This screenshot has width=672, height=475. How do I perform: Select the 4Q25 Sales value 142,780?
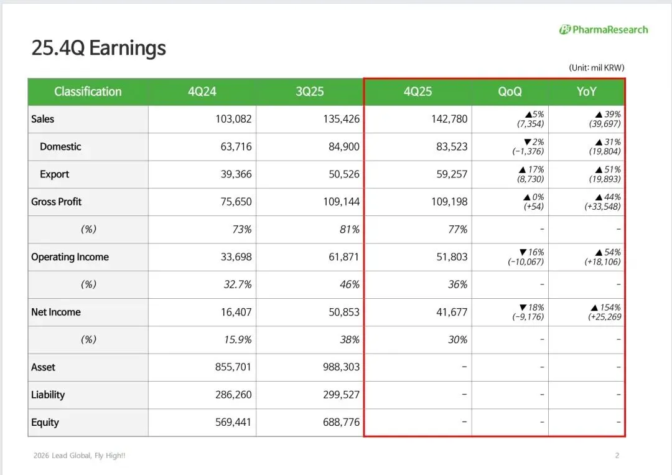click(x=449, y=119)
